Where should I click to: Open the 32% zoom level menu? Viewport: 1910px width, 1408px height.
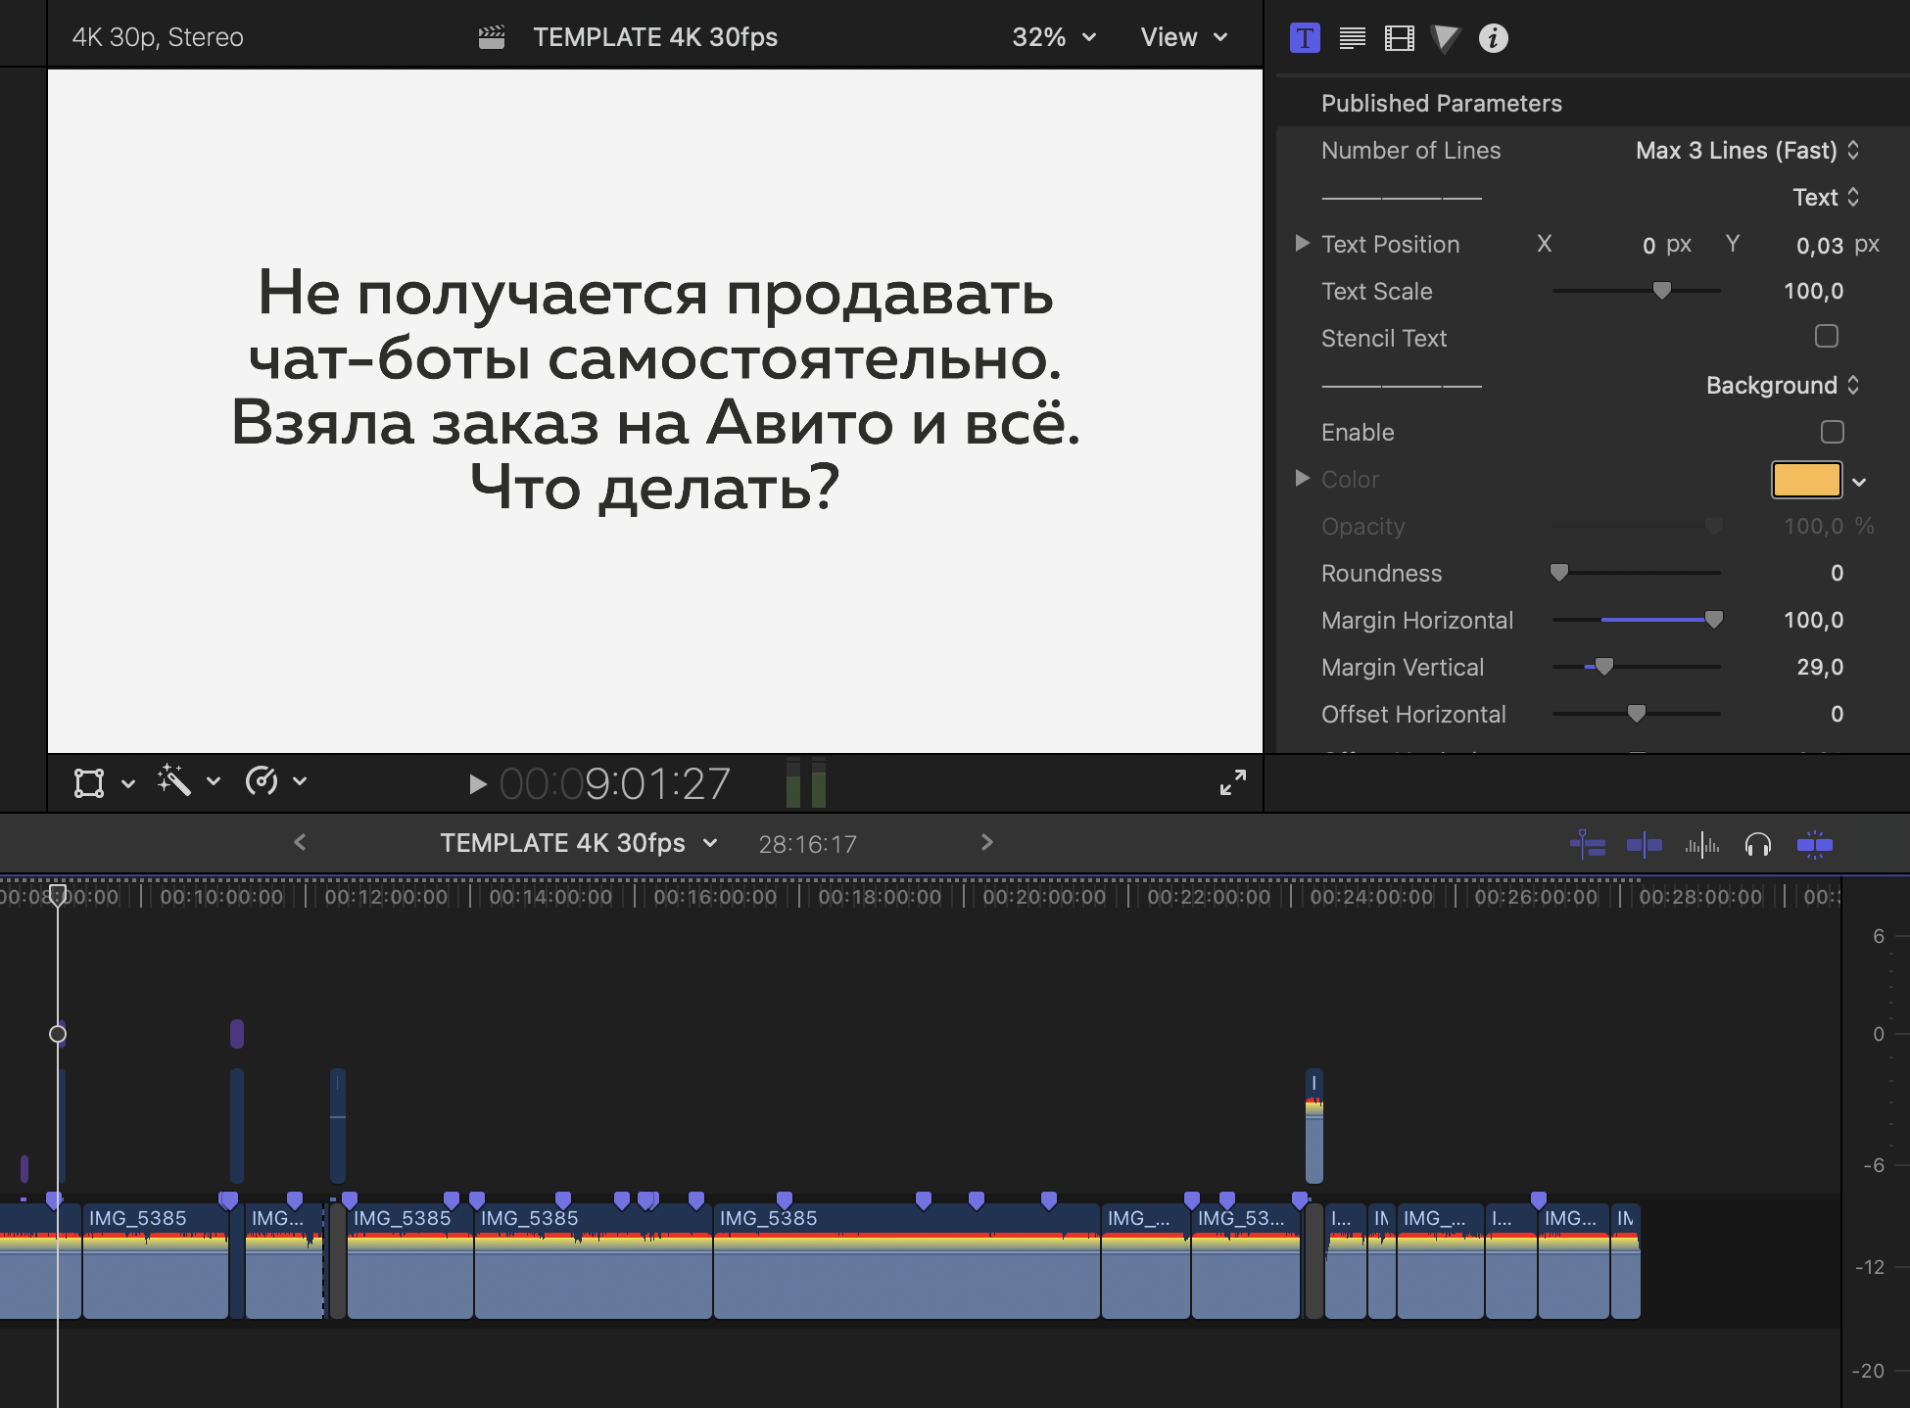click(x=1054, y=37)
